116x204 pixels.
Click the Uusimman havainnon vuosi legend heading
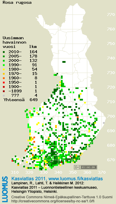coord(14,42)
